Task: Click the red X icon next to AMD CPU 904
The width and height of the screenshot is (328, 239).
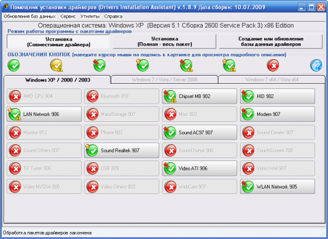Action: pyautogui.click(x=15, y=96)
